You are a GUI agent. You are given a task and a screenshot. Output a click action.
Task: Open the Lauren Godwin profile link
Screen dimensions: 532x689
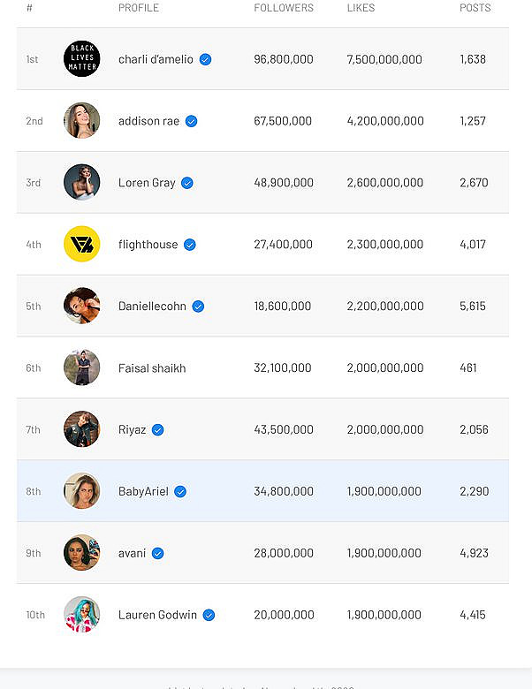point(157,616)
